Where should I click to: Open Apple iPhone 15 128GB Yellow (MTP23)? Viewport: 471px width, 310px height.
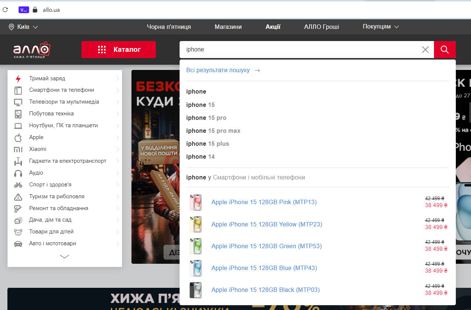coord(267,224)
